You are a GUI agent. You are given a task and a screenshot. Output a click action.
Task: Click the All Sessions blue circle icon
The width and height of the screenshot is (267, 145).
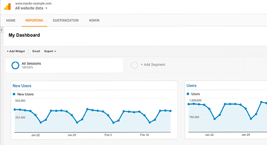coord(15,65)
